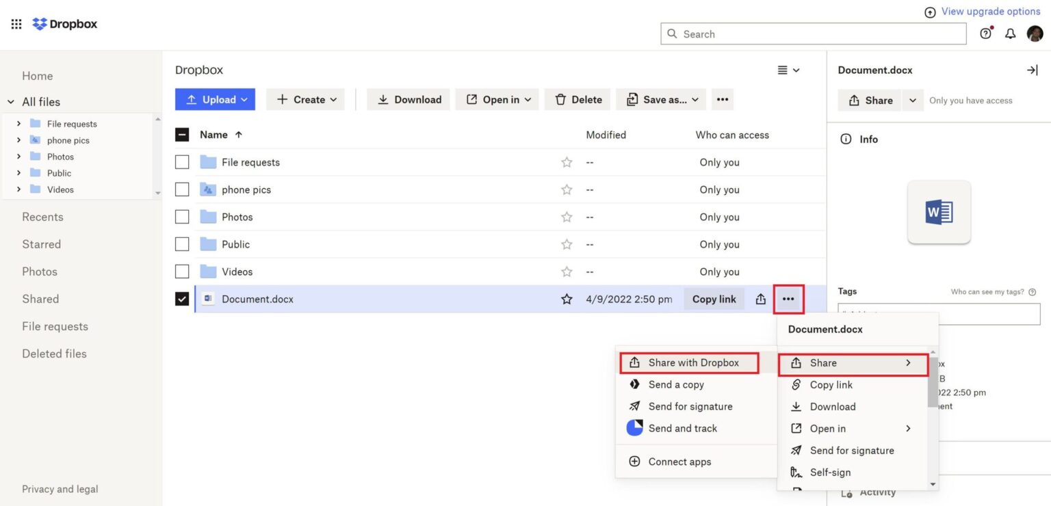Click the View upgrade options link
The image size is (1051, 506).
[x=989, y=11]
